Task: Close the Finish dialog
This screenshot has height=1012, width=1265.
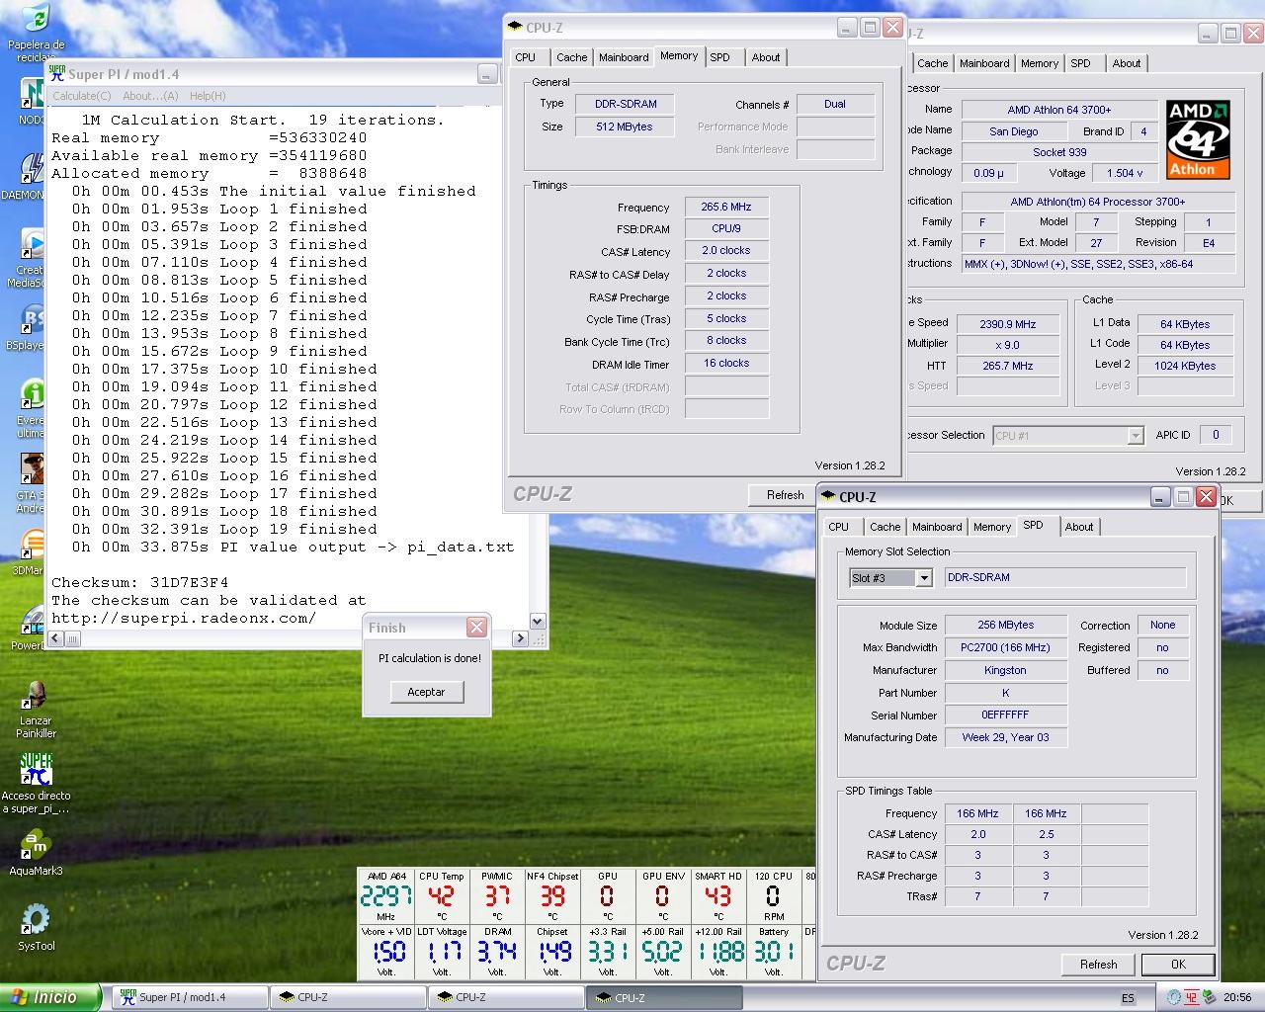Action: click(476, 628)
